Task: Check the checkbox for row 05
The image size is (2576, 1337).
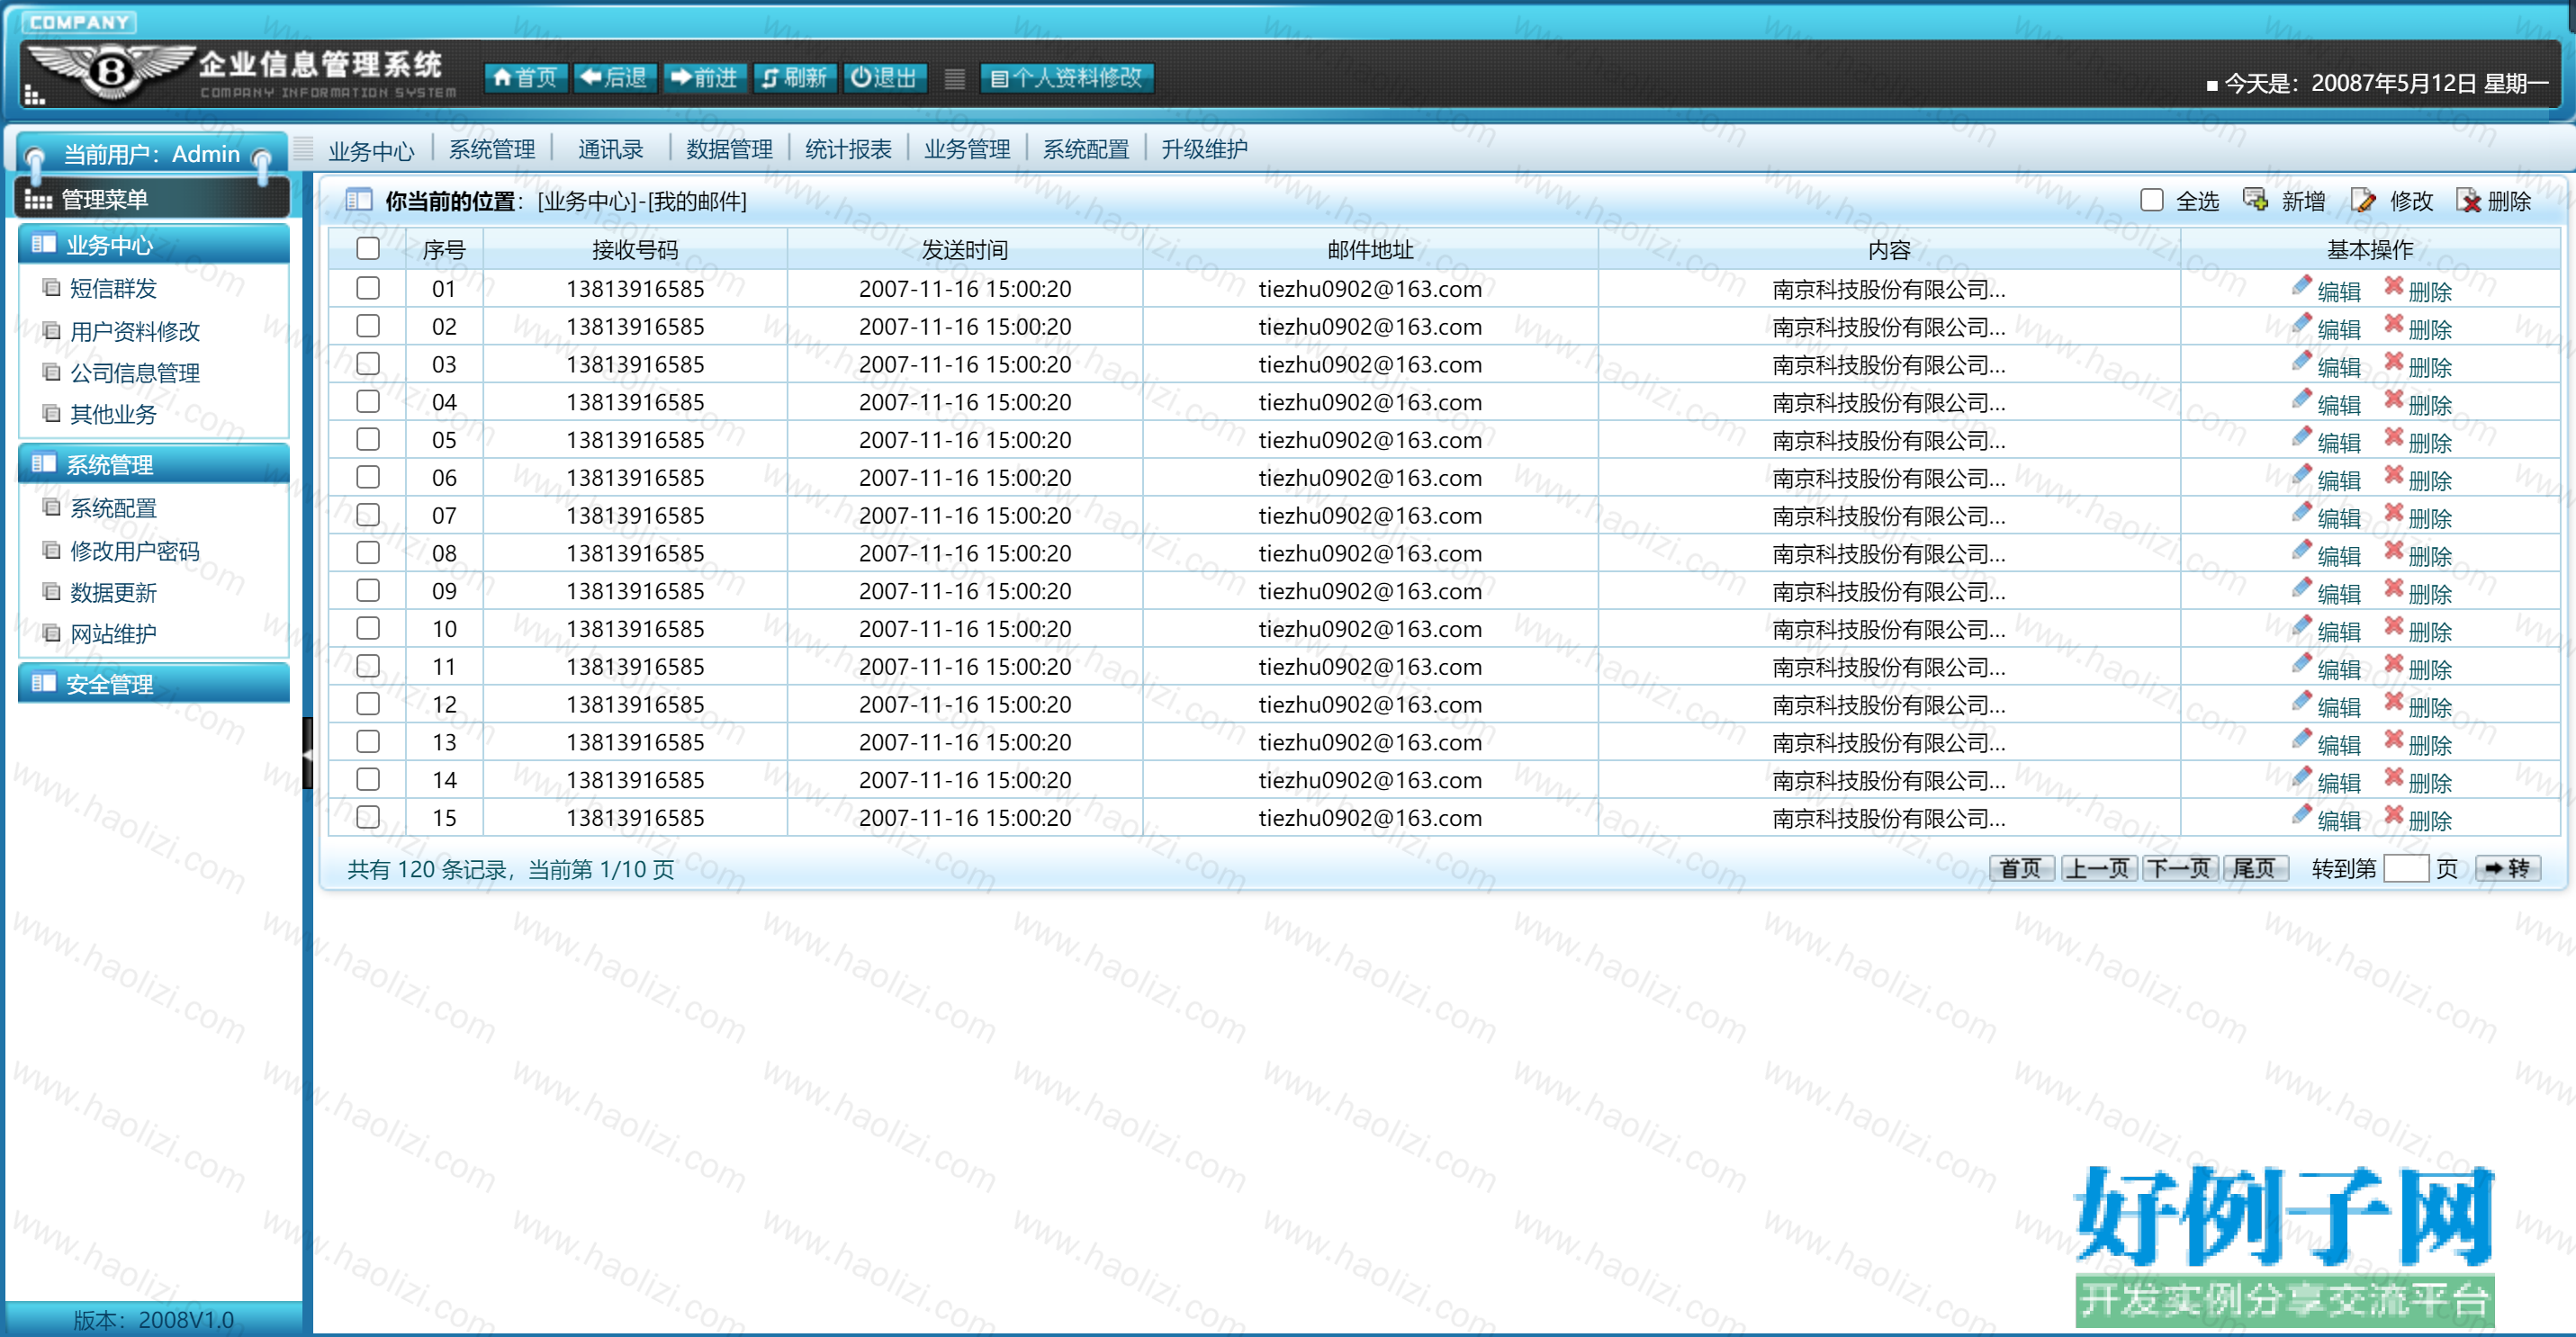Action: tap(368, 439)
